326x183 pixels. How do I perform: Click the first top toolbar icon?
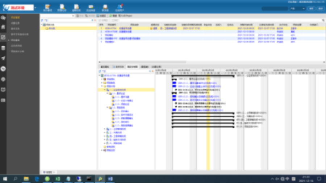47,7
